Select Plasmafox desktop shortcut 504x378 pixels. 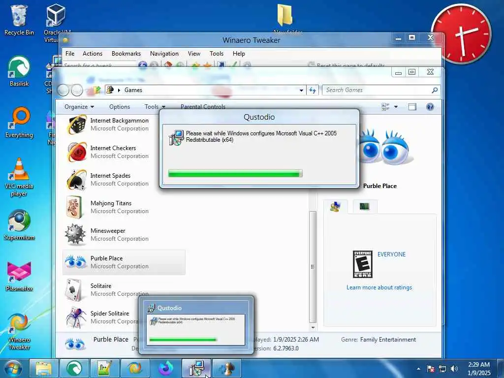[x=19, y=277]
